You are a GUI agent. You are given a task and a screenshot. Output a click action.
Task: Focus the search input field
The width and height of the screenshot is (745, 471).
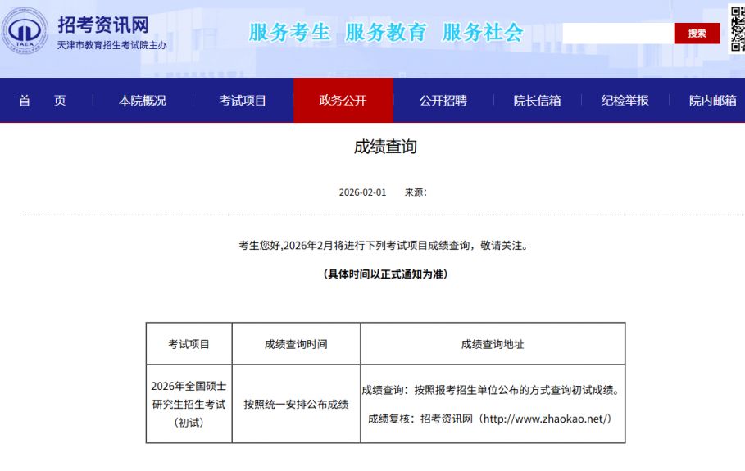pyautogui.click(x=618, y=34)
